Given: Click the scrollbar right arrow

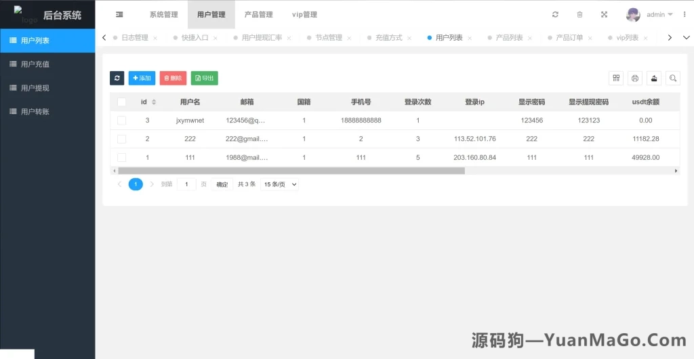Looking at the screenshot, I should click(676, 171).
